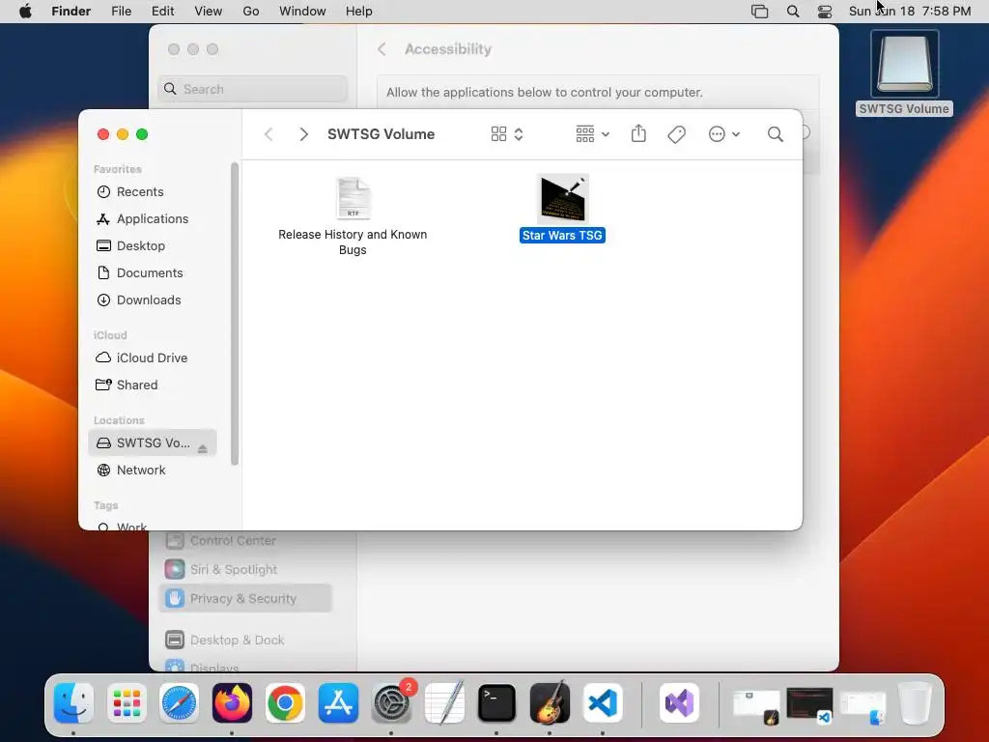Open TextEdit from the Dock
The height and width of the screenshot is (742, 989).
444,703
